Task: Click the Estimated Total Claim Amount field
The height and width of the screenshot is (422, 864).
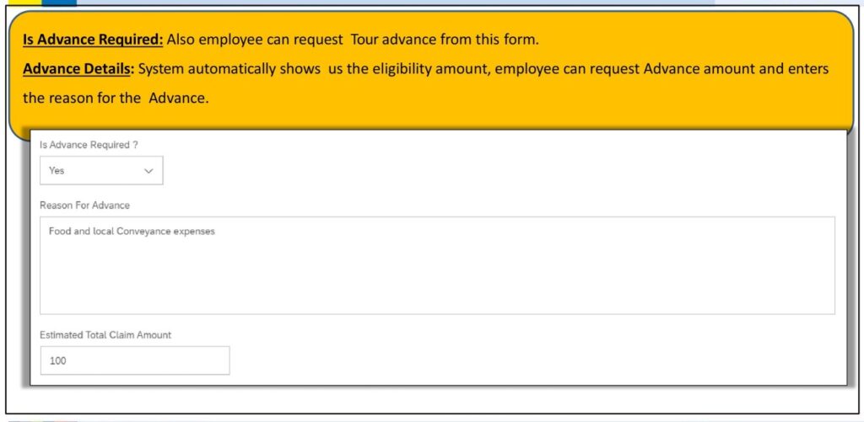Action: pos(135,361)
